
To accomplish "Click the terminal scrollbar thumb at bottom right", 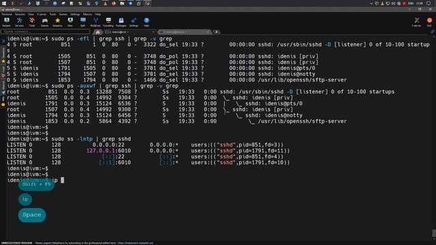I will point(434,233).
